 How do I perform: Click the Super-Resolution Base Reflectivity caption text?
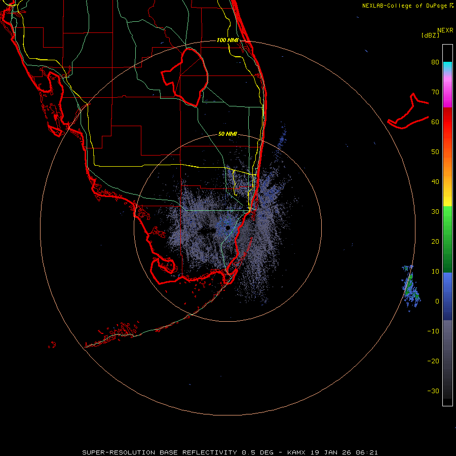tap(230, 452)
